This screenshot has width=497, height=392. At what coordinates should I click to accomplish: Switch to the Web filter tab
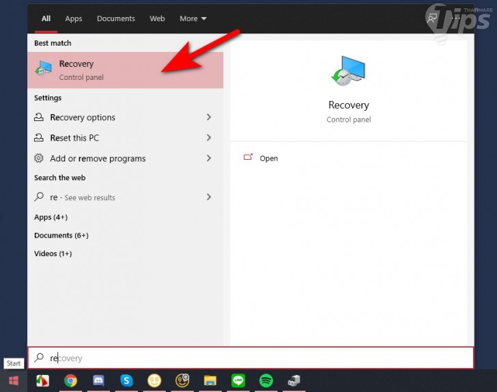(x=157, y=18)
